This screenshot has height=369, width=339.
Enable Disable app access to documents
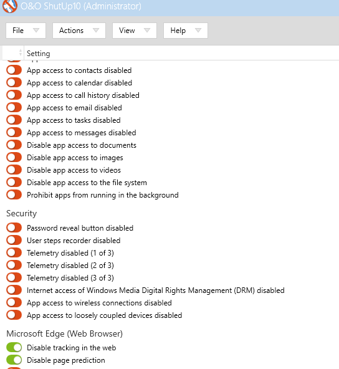(x=14, y=145)
